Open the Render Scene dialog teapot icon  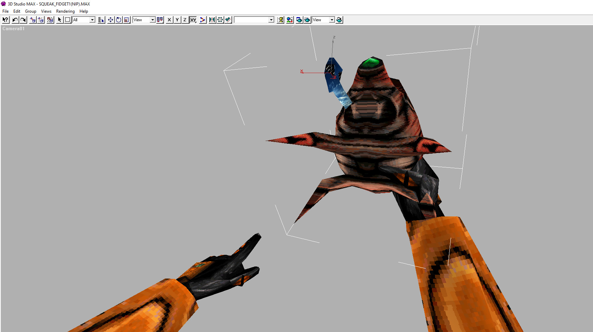(x=299, y=20)
